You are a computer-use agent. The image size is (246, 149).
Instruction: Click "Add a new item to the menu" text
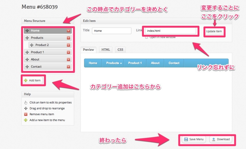47,120
